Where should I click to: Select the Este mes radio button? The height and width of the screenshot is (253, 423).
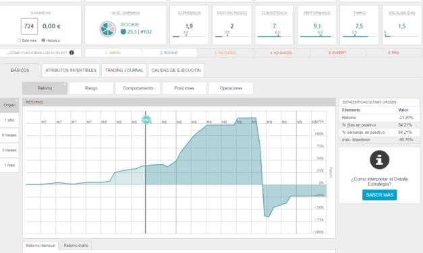pyautogui.click(x=19, y=40)
